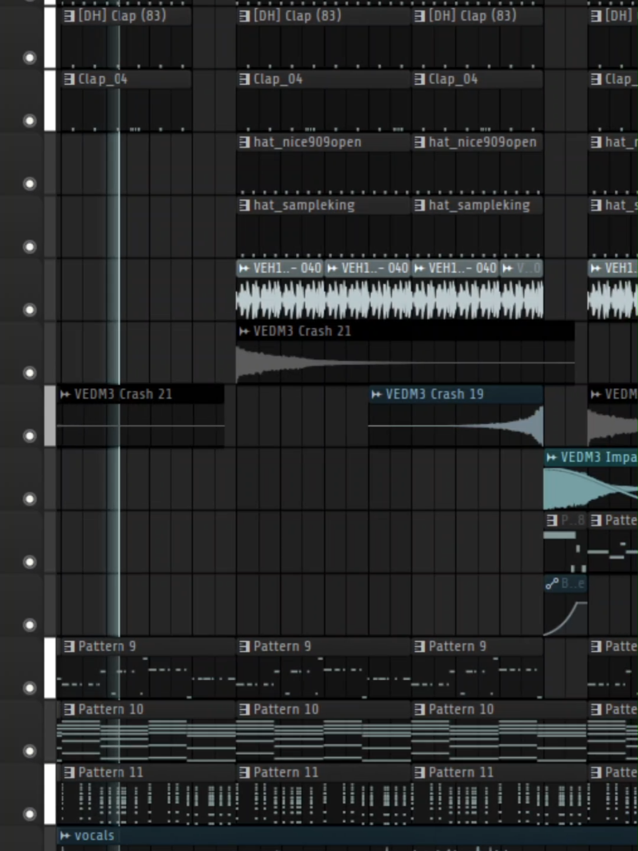Click the audio icon of the truncated V..0 clip

507,268
